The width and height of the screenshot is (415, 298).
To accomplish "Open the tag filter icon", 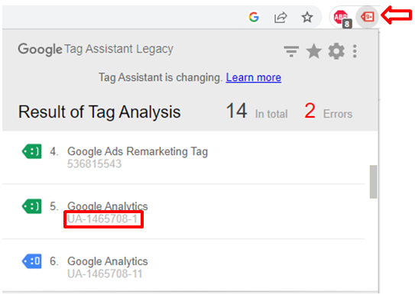I will point(291,51).
